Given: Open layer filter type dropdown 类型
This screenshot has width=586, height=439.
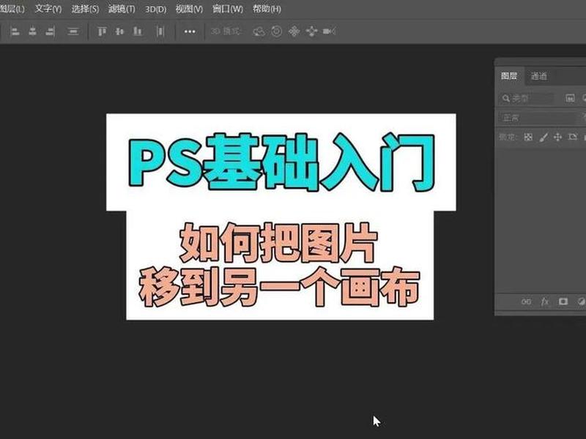Looking at the screenshot, I should click(527, 99).
